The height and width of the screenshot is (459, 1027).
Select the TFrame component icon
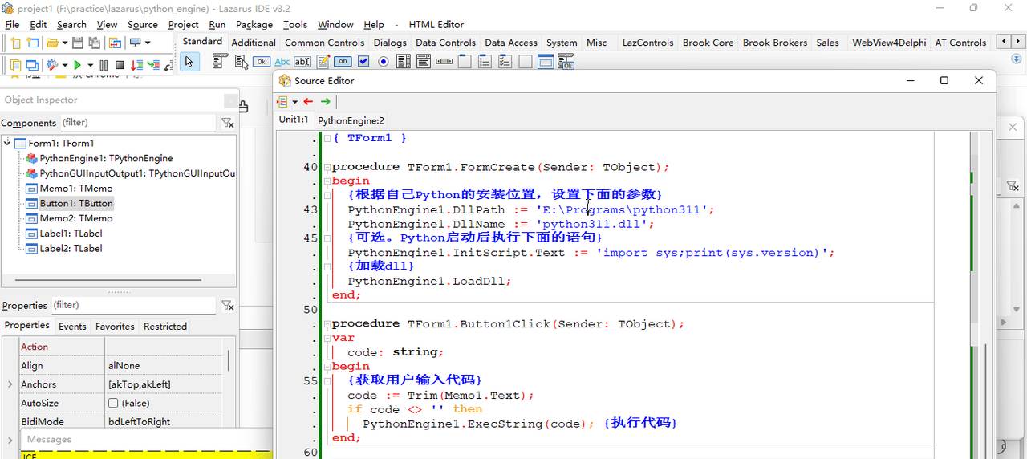[x=546, y=61]
